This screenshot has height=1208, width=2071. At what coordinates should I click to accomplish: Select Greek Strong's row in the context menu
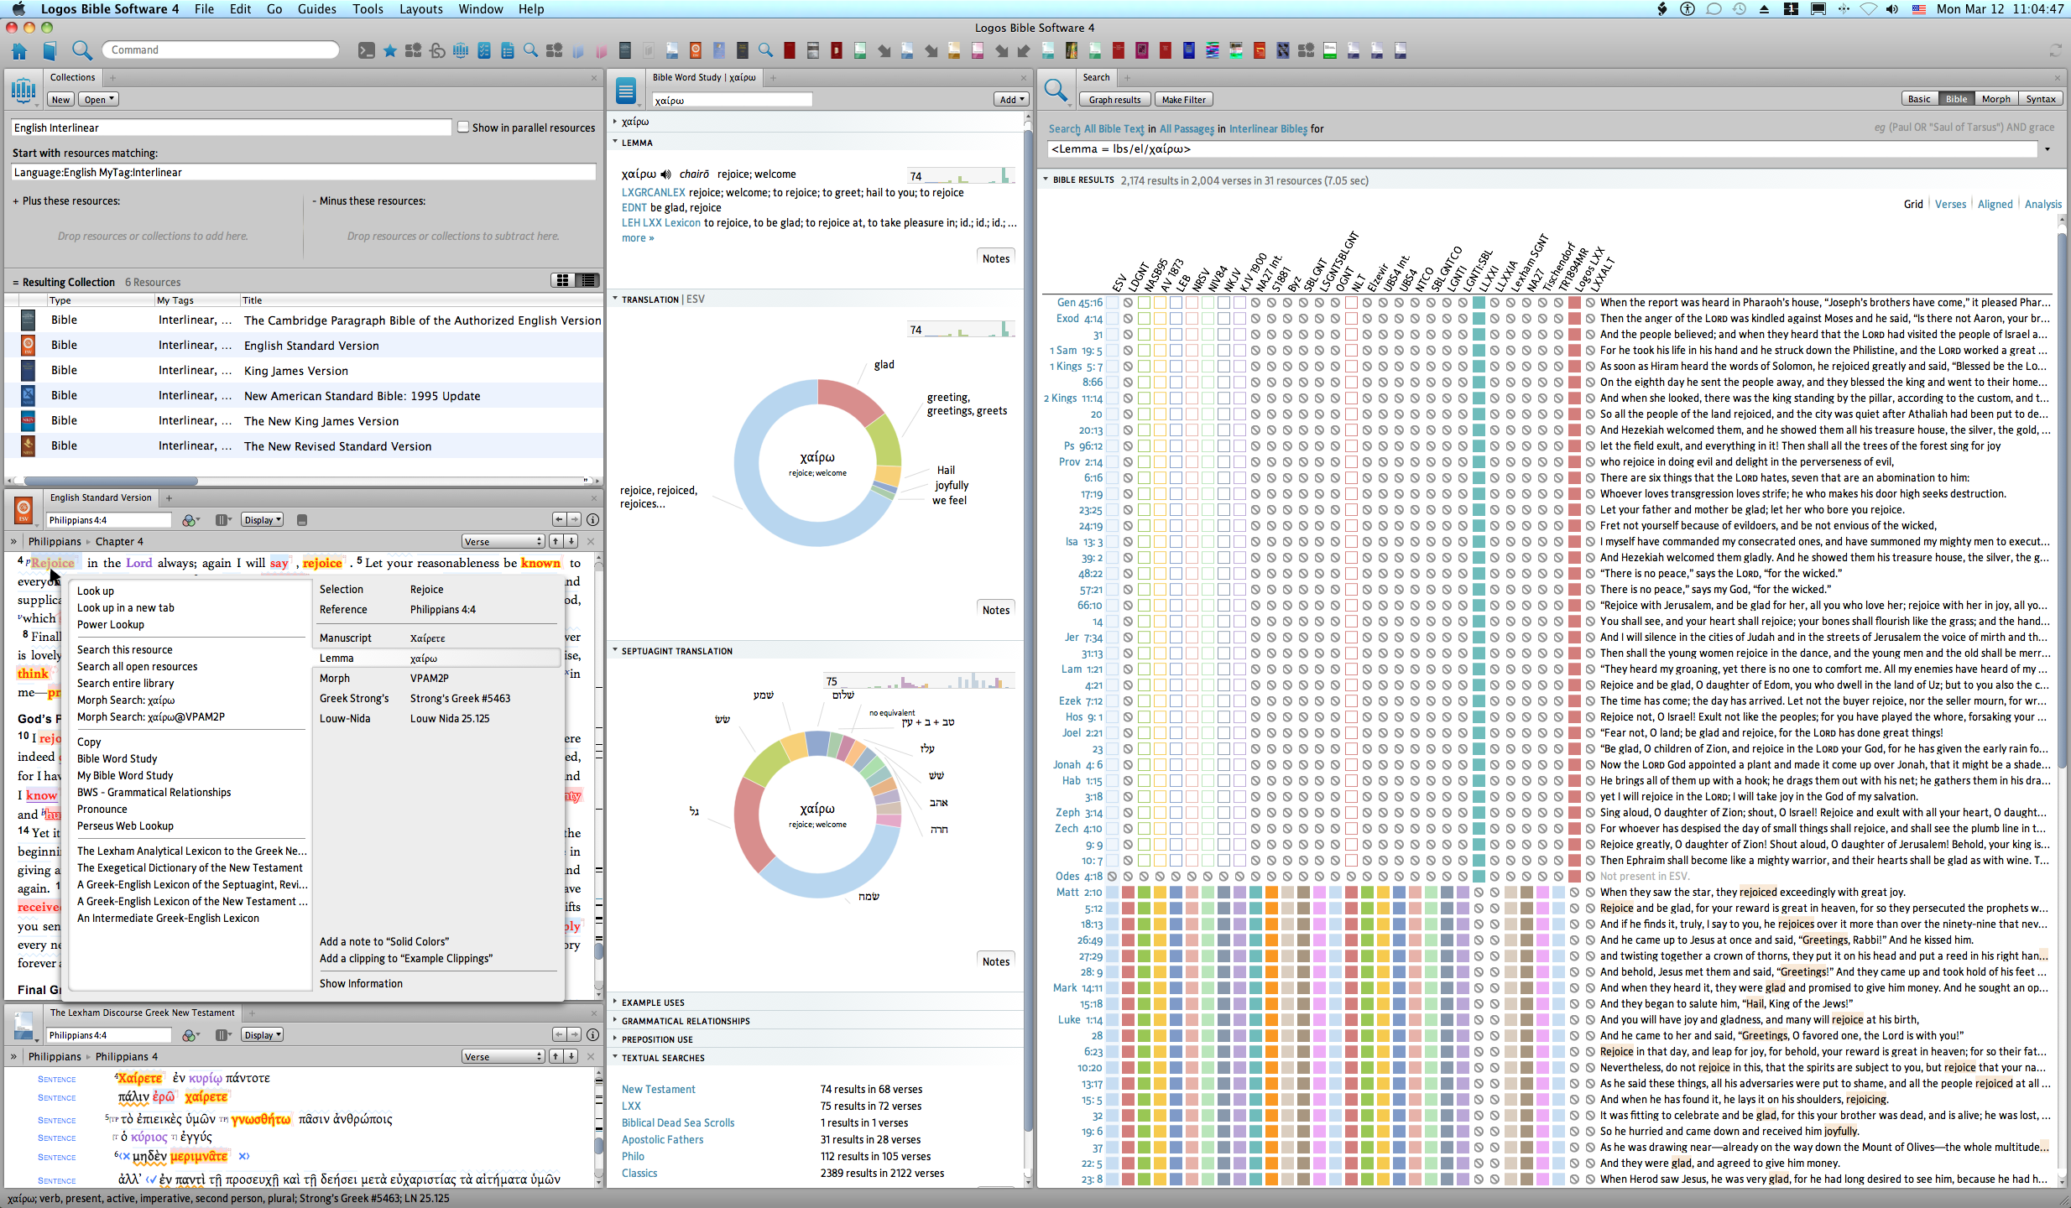[x=436, y=699]
